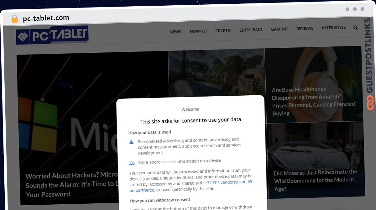This screenshot has height=210, width=376.
Task: Click the PC Tablet logo
Action: tap(52, 35)
